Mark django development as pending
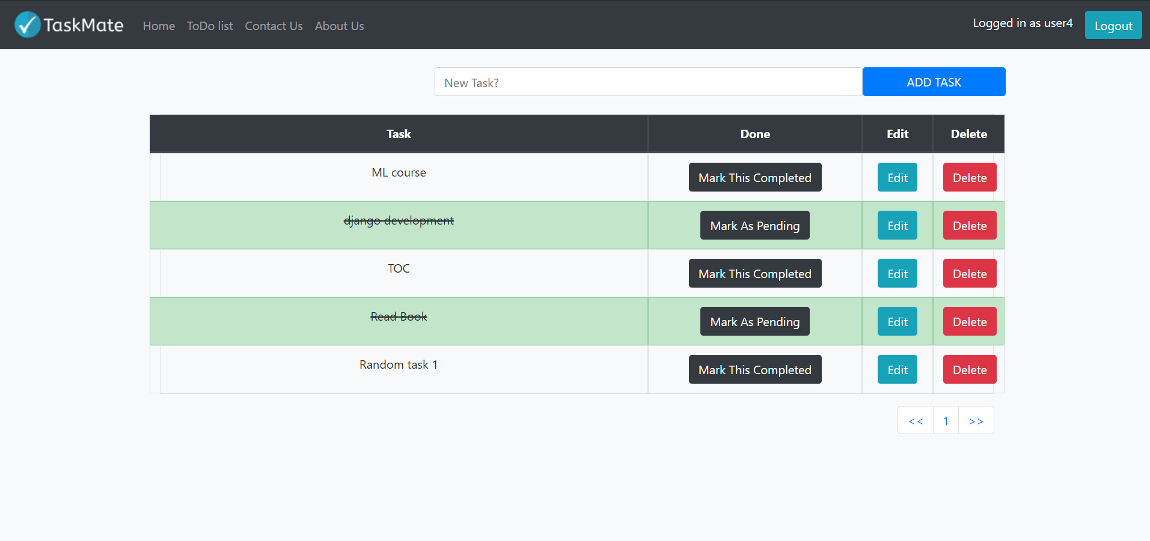 (x=754, y=225)
